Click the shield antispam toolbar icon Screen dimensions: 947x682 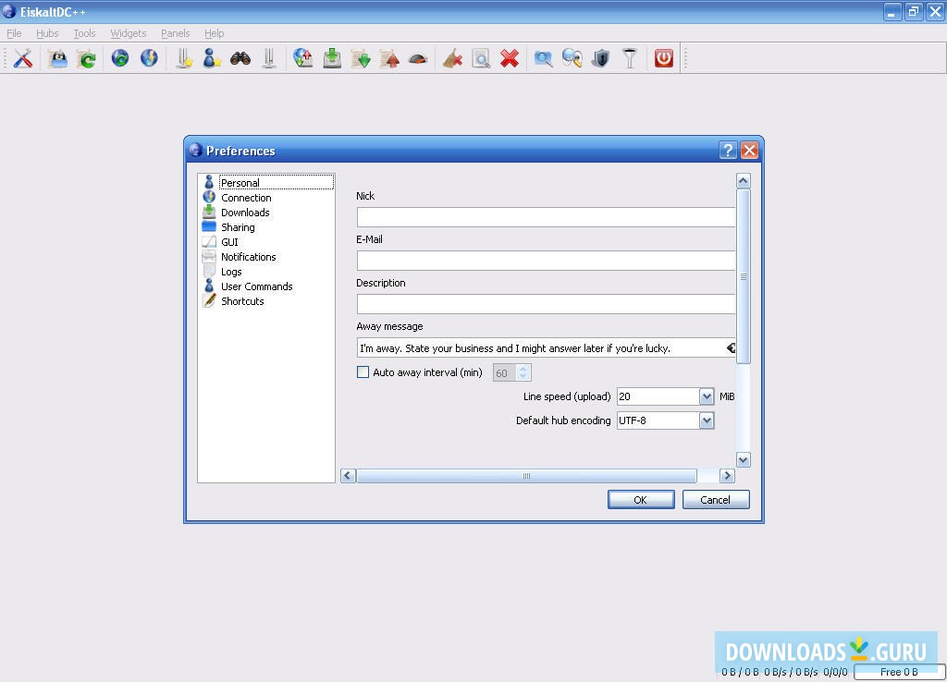click(x=601, y=58)
